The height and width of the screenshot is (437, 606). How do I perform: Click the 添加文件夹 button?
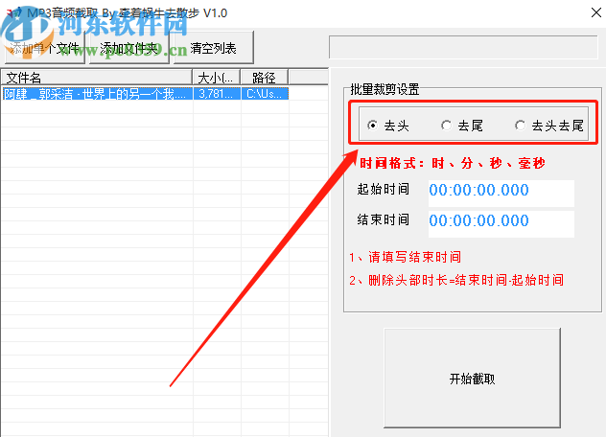129,48
